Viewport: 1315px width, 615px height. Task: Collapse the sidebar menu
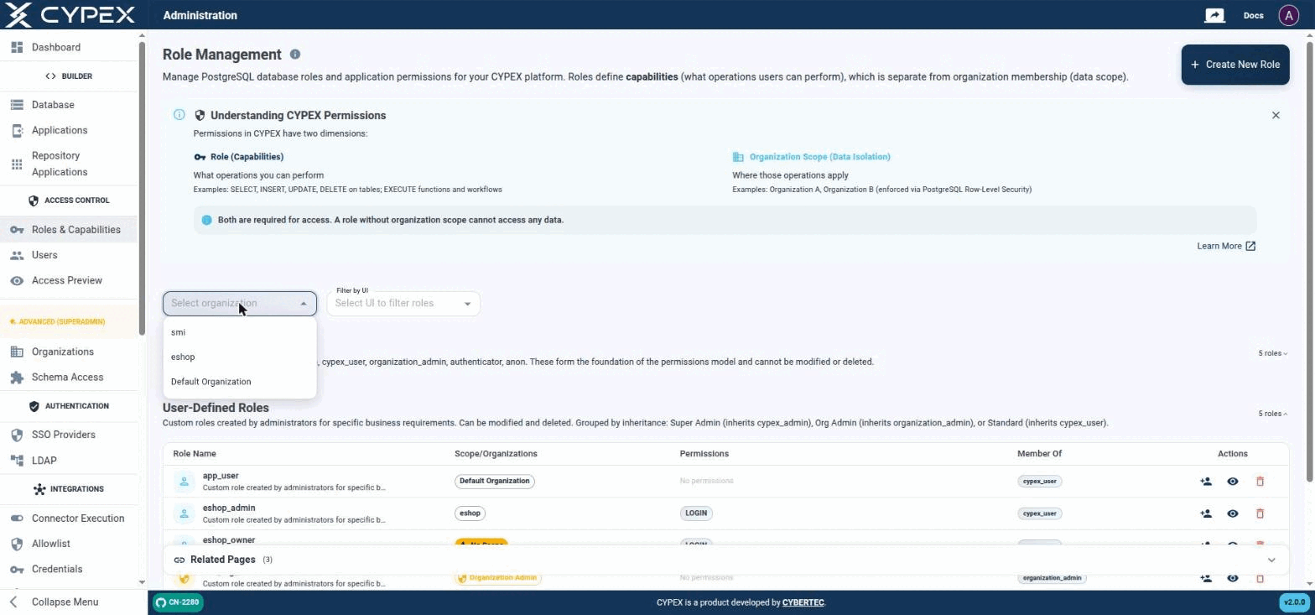coord(69,602)
